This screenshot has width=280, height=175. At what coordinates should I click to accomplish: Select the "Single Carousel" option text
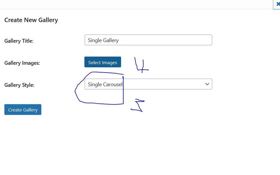coord(105,84)
